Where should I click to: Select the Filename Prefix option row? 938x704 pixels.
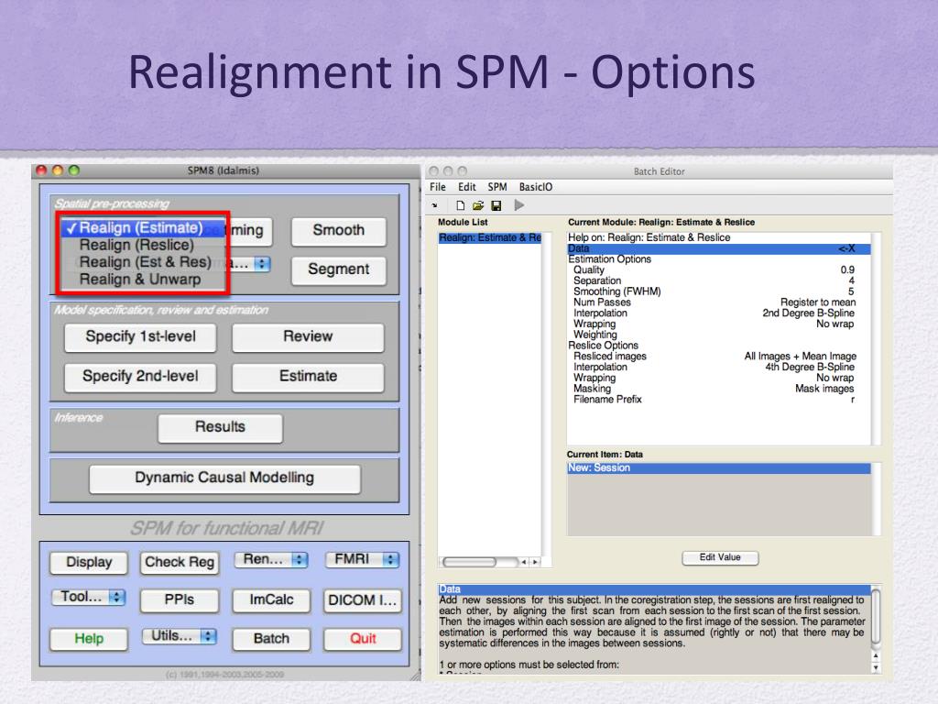coord(718,400)
